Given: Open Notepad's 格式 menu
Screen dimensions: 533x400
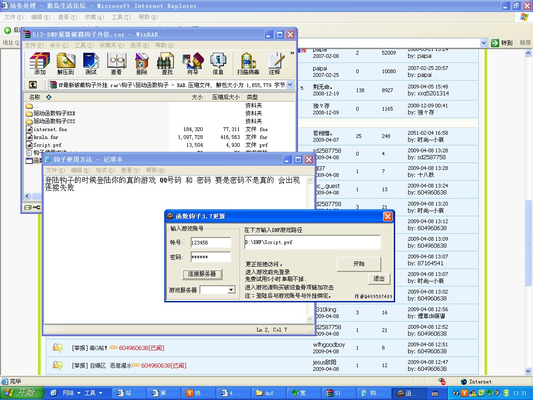Looking at the screenshot, I should (105, 170).
